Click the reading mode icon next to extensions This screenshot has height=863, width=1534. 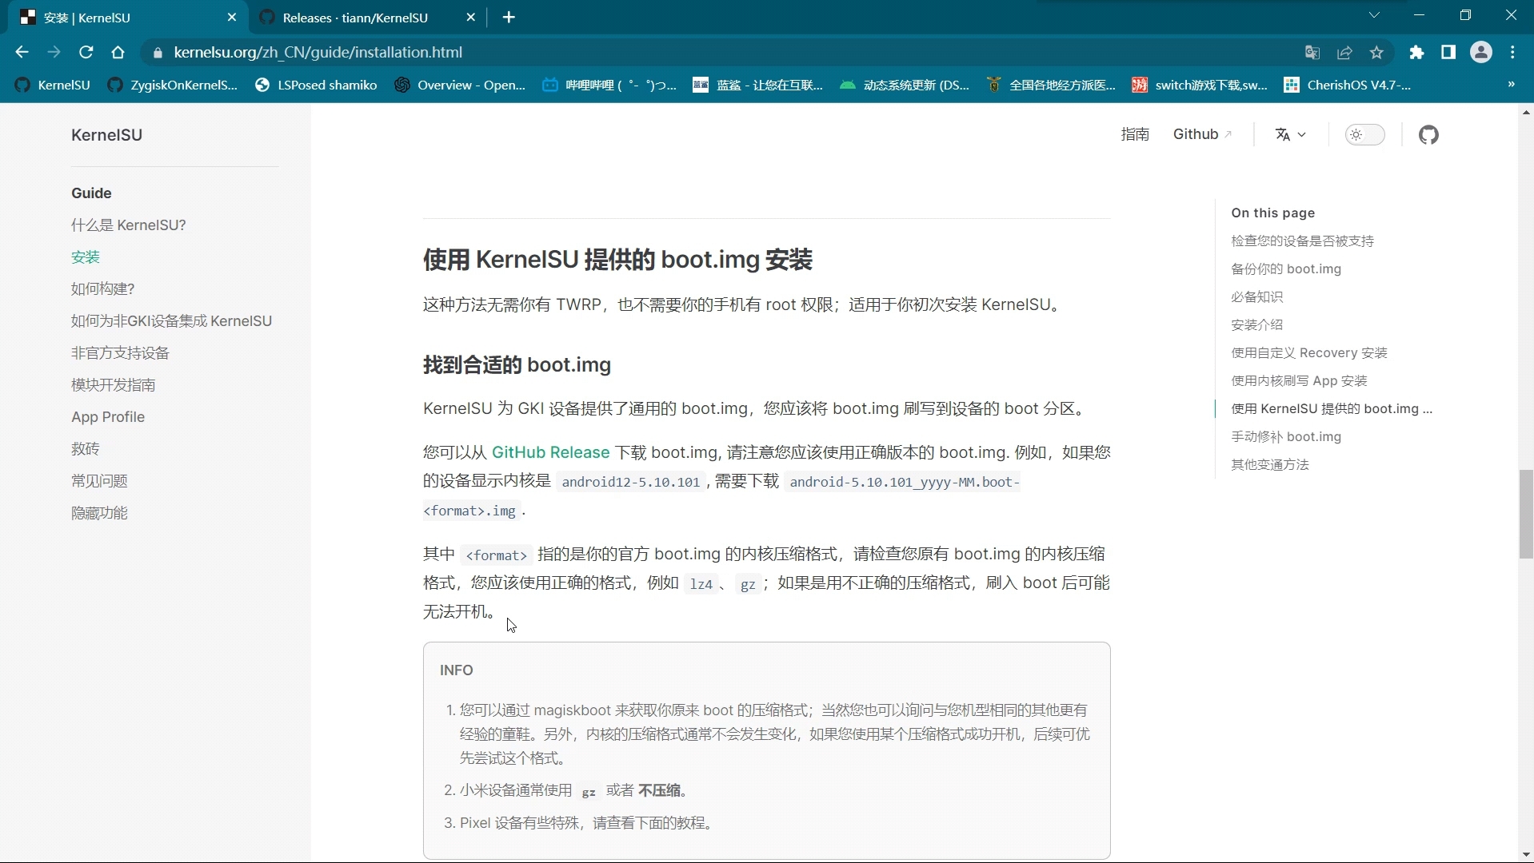tap(1449, 52)
